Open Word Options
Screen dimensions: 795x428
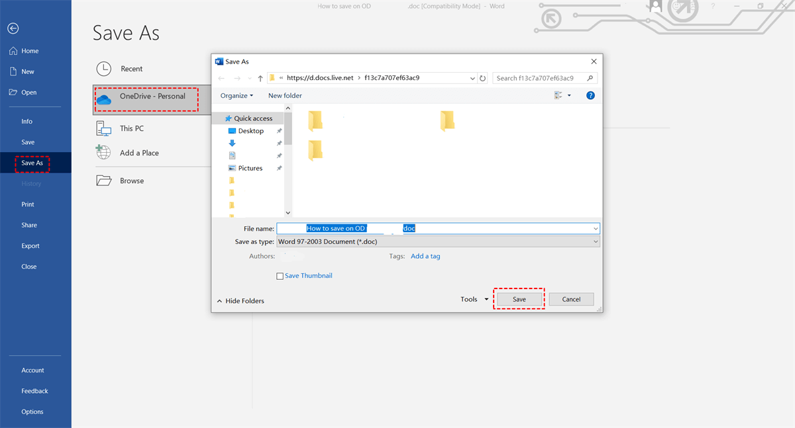click(x=32, y=411)
